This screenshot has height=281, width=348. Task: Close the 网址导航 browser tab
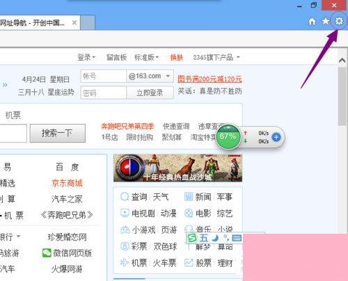click(74, 23)
